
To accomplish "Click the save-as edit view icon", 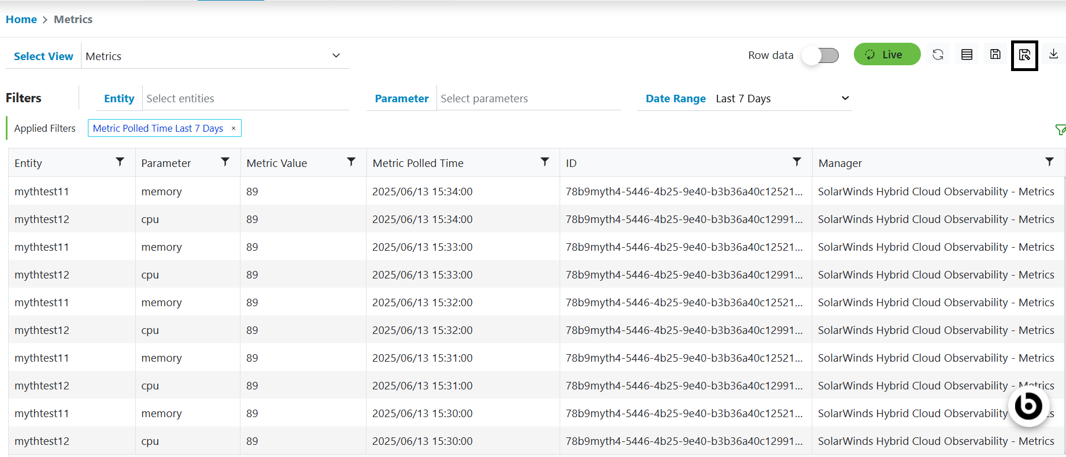I will (x=1024, y=55).
